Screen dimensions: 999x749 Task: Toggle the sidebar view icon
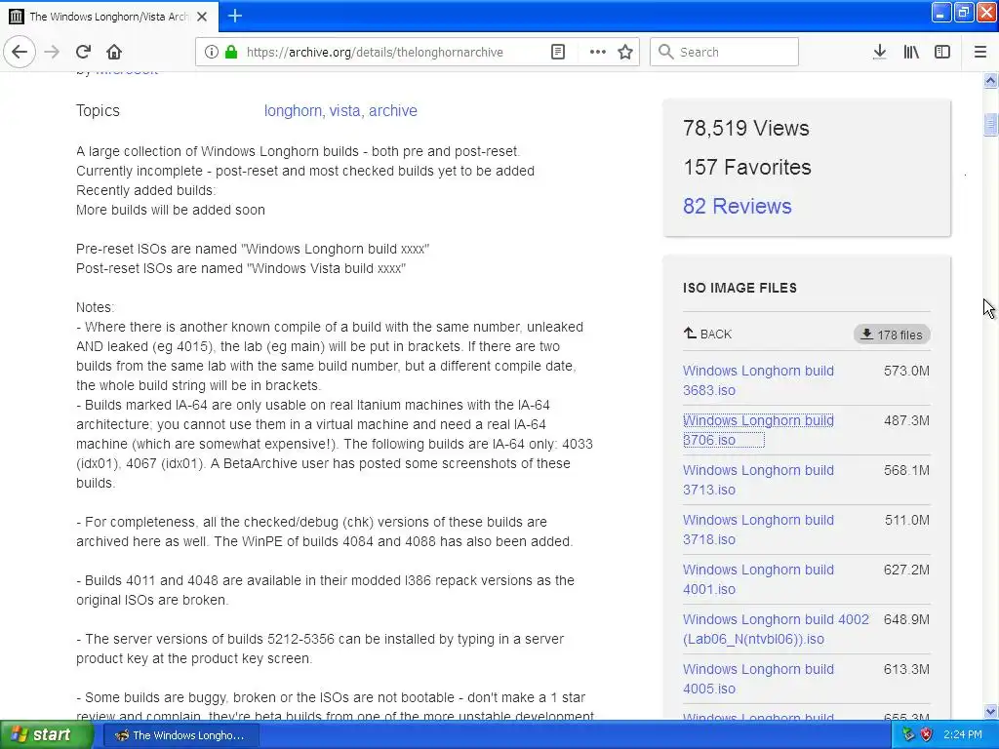pyautogui.click(x=942, y=52)
